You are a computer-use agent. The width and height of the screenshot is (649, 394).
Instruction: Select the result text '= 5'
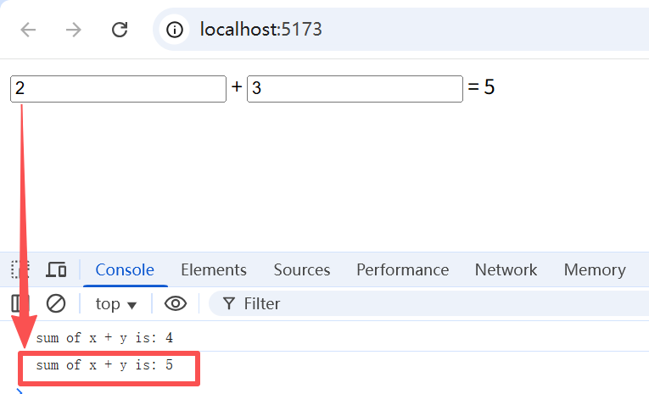pos(481,87)
